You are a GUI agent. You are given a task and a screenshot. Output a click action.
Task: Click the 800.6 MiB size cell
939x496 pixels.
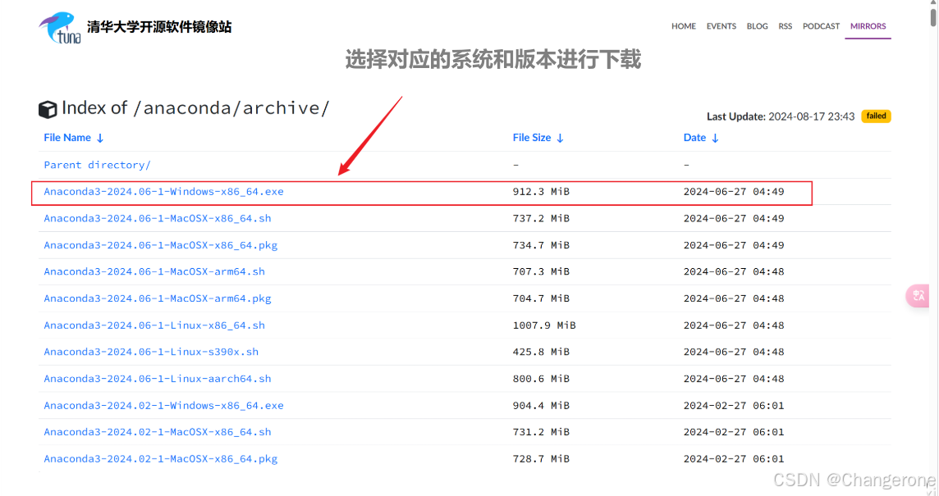tap(541, 379)
